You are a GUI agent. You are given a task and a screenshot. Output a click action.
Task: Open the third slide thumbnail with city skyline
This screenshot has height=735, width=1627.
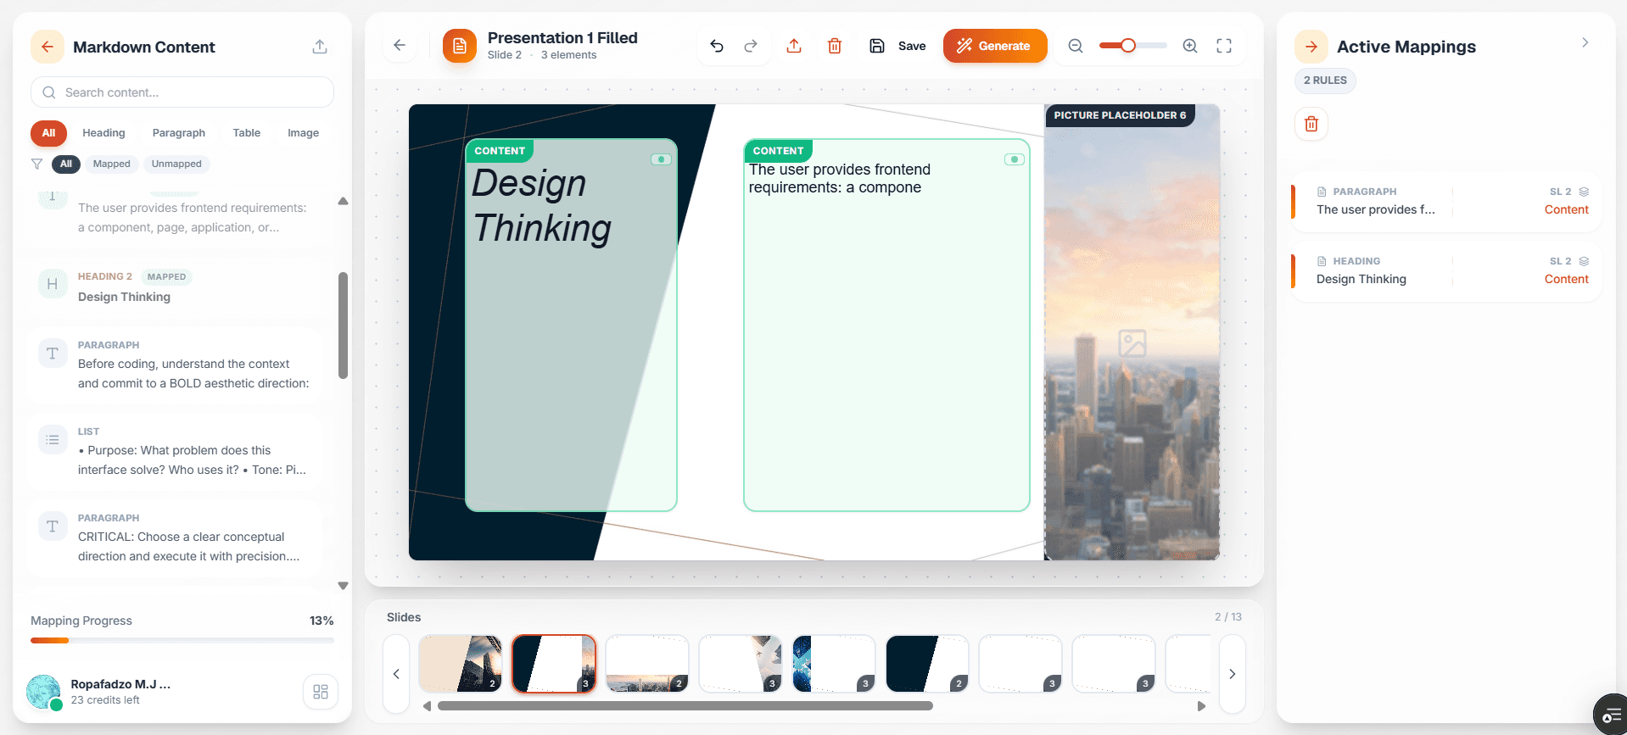pyautogui.click(x=647, y=664)
